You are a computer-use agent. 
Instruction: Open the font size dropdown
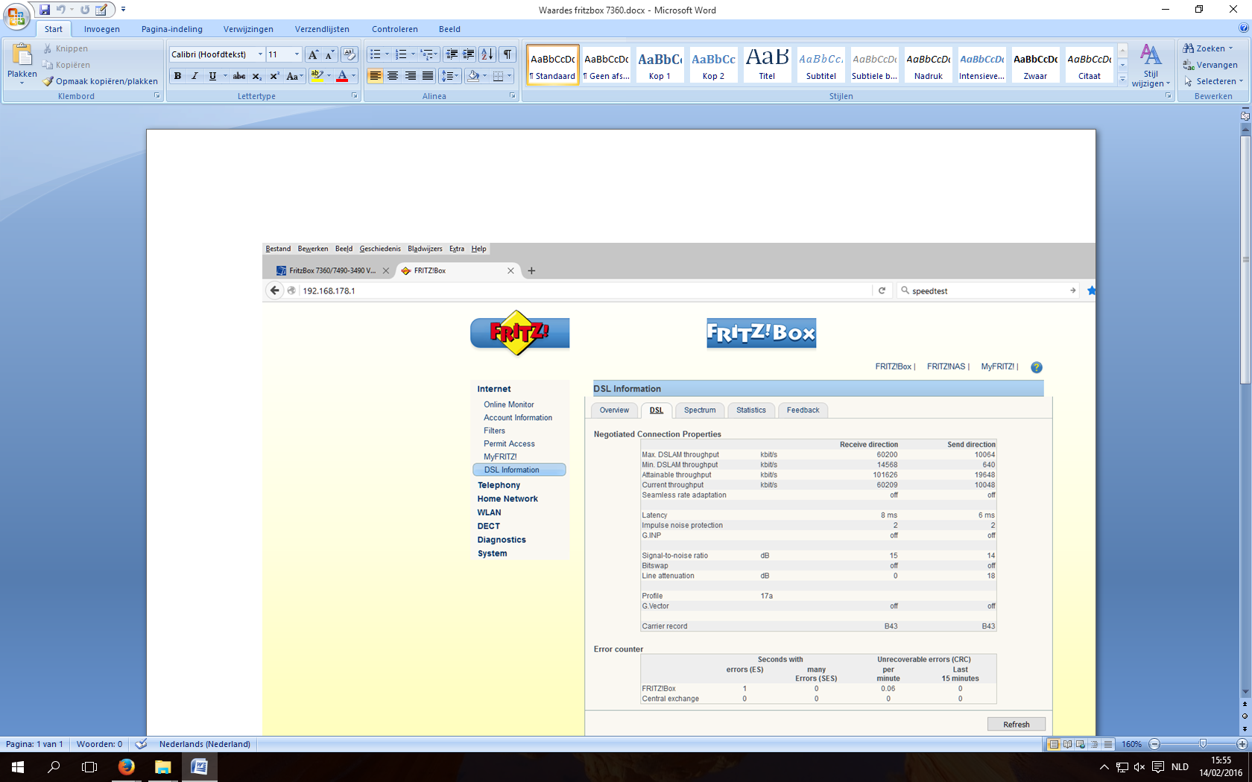[297, 54]
